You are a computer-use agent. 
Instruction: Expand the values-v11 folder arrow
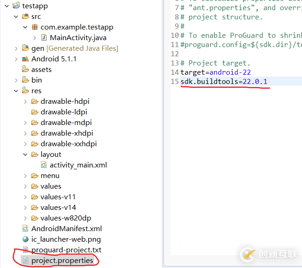[25, 197]
